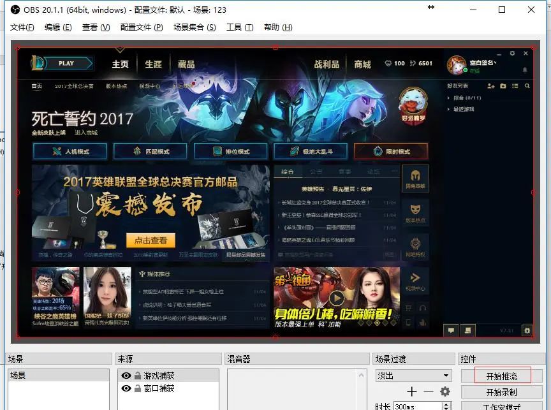Open the 2017全球总决赛 sub tab
The height and width of the screenshot is (410, 551).
coord(74,86)
